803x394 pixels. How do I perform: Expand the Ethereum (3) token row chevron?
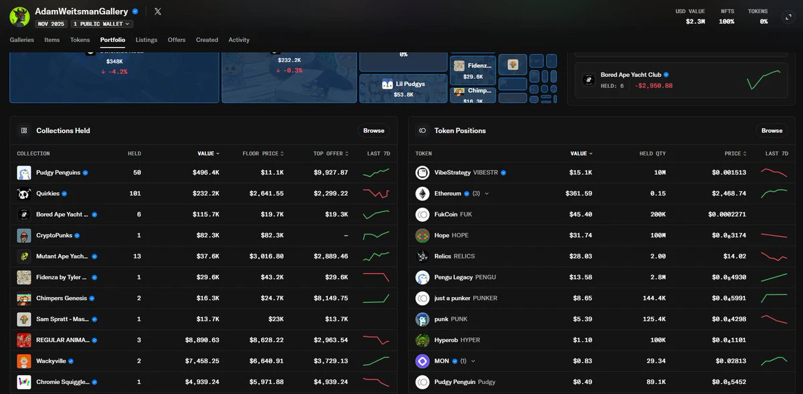click(x=486, y=194)
